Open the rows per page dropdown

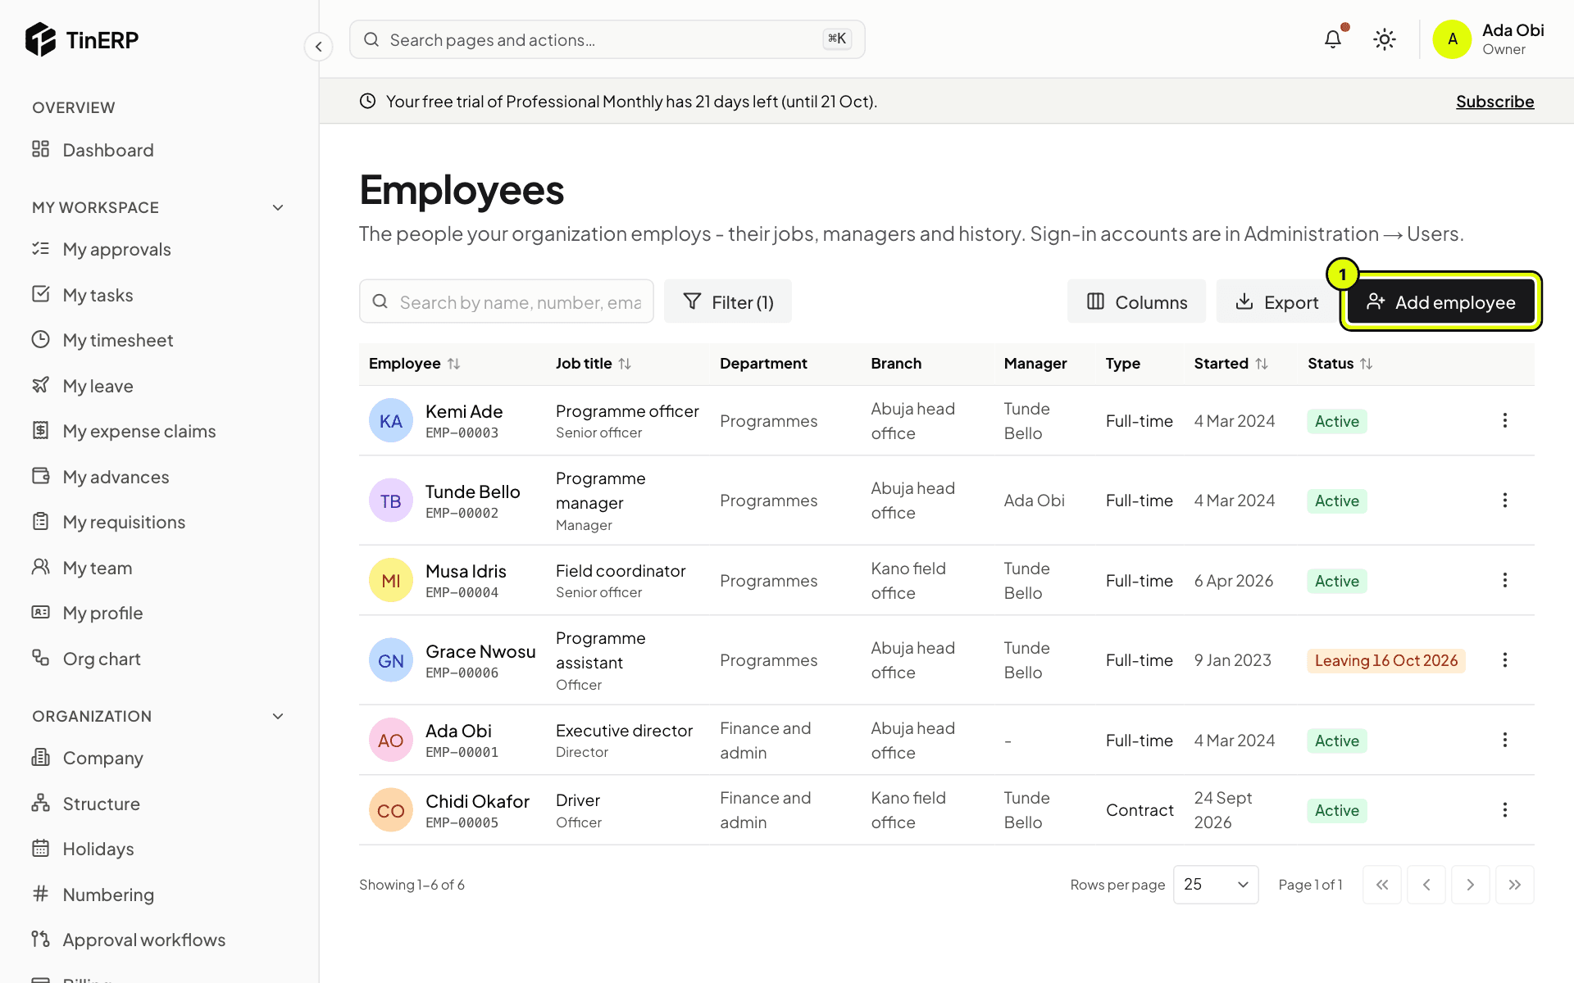coord(1216,885)
